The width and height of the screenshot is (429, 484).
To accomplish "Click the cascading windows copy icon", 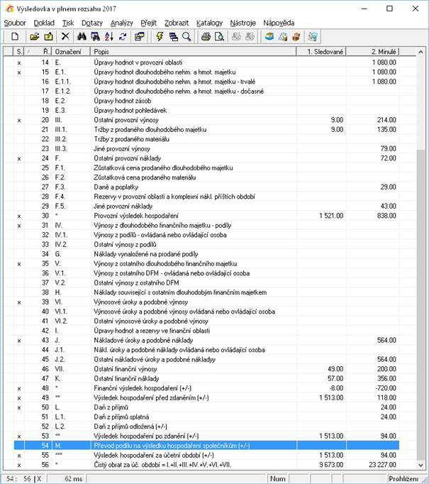I will click(140, 37).
